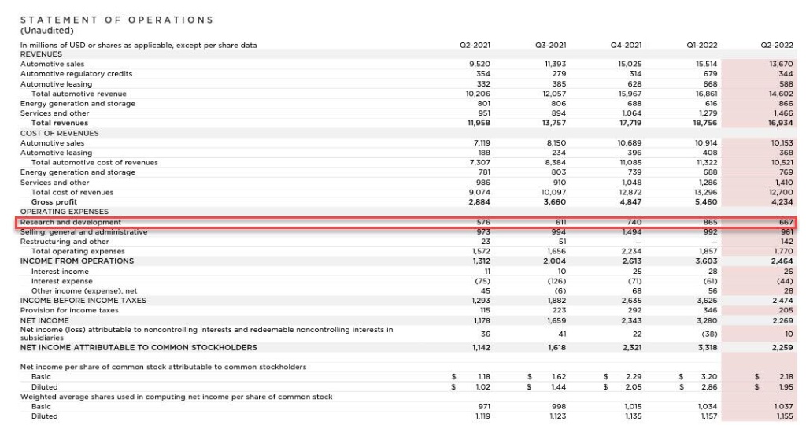This screenshot has width=806, height=425.
Task: Click the Provision for income taxes label
Action: [x=70, y=310]
